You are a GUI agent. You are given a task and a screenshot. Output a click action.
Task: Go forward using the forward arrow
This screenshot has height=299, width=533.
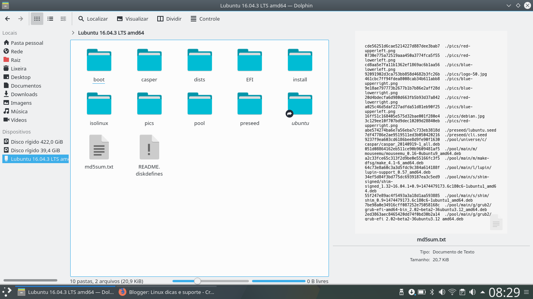pyautogui.click(x=20, y=19)
